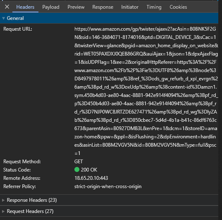Open the Initiator tab
Viewport: 222px width, 220px height.
(x=130, y=7)
